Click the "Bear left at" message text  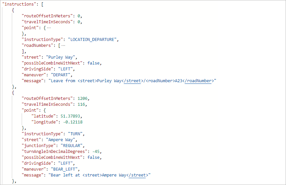tap(64, 175)
